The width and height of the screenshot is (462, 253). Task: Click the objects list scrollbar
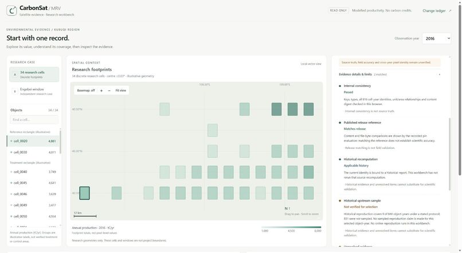click(60, 142)
